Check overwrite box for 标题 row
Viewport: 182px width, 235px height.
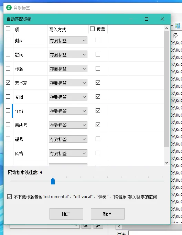coord(98,68)
